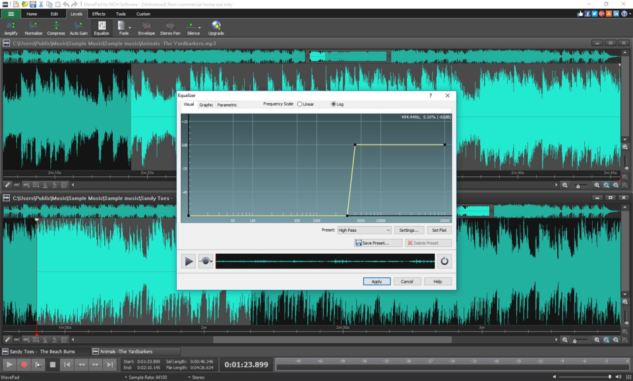Click the Twitter share icon
The height and width of the screenshot is (381, 633).
point(594,13)
